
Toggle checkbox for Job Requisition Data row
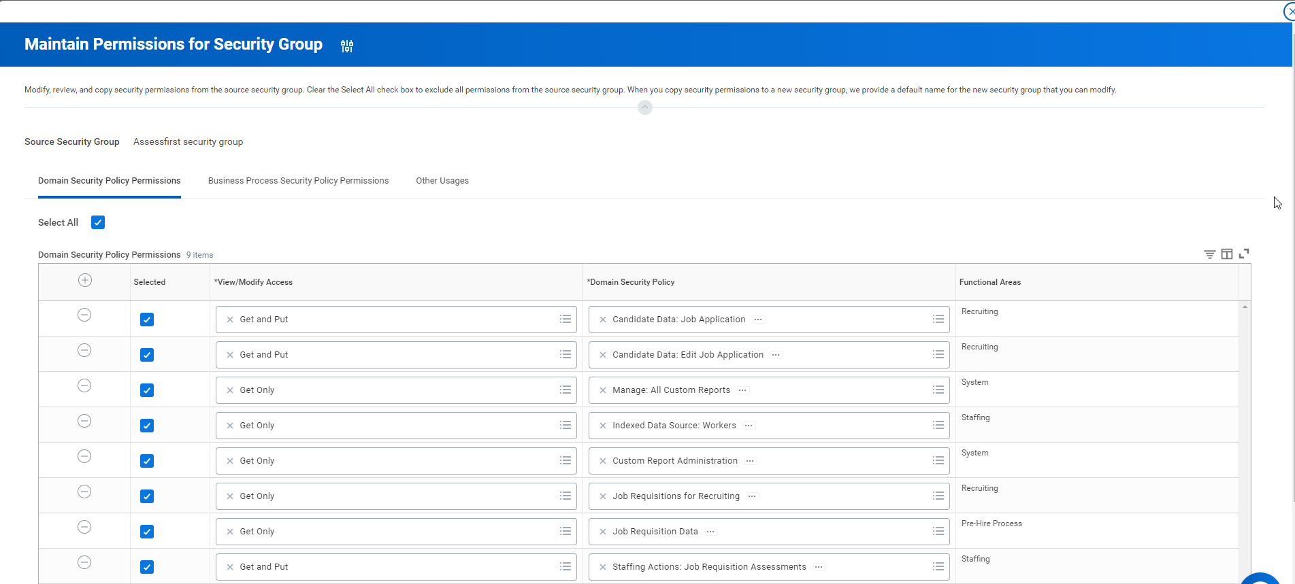147,532
